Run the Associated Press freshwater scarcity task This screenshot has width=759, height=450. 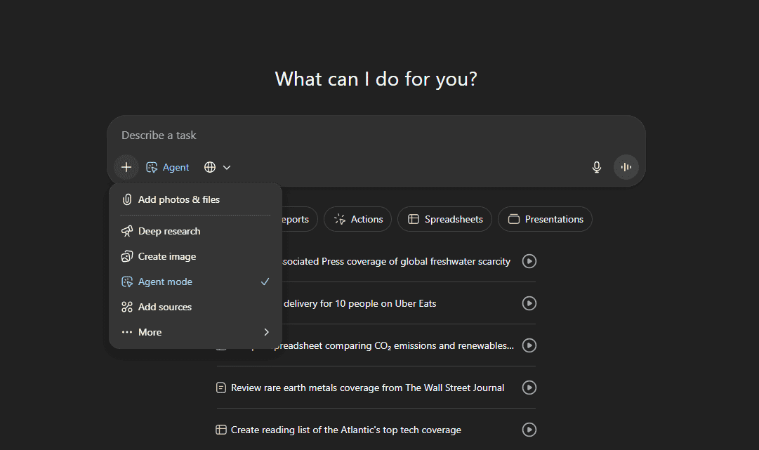coord(529,261)
